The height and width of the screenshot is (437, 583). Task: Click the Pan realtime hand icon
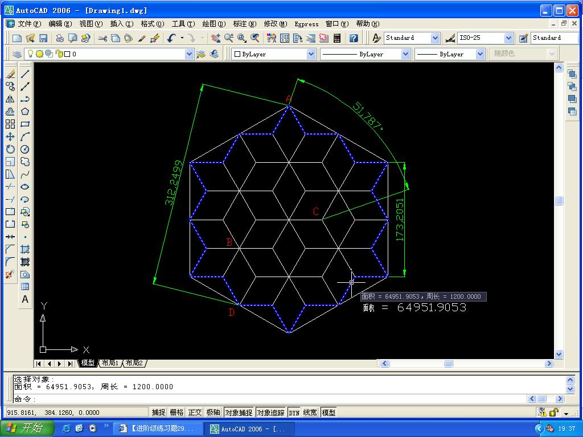[x=216, y=38]
